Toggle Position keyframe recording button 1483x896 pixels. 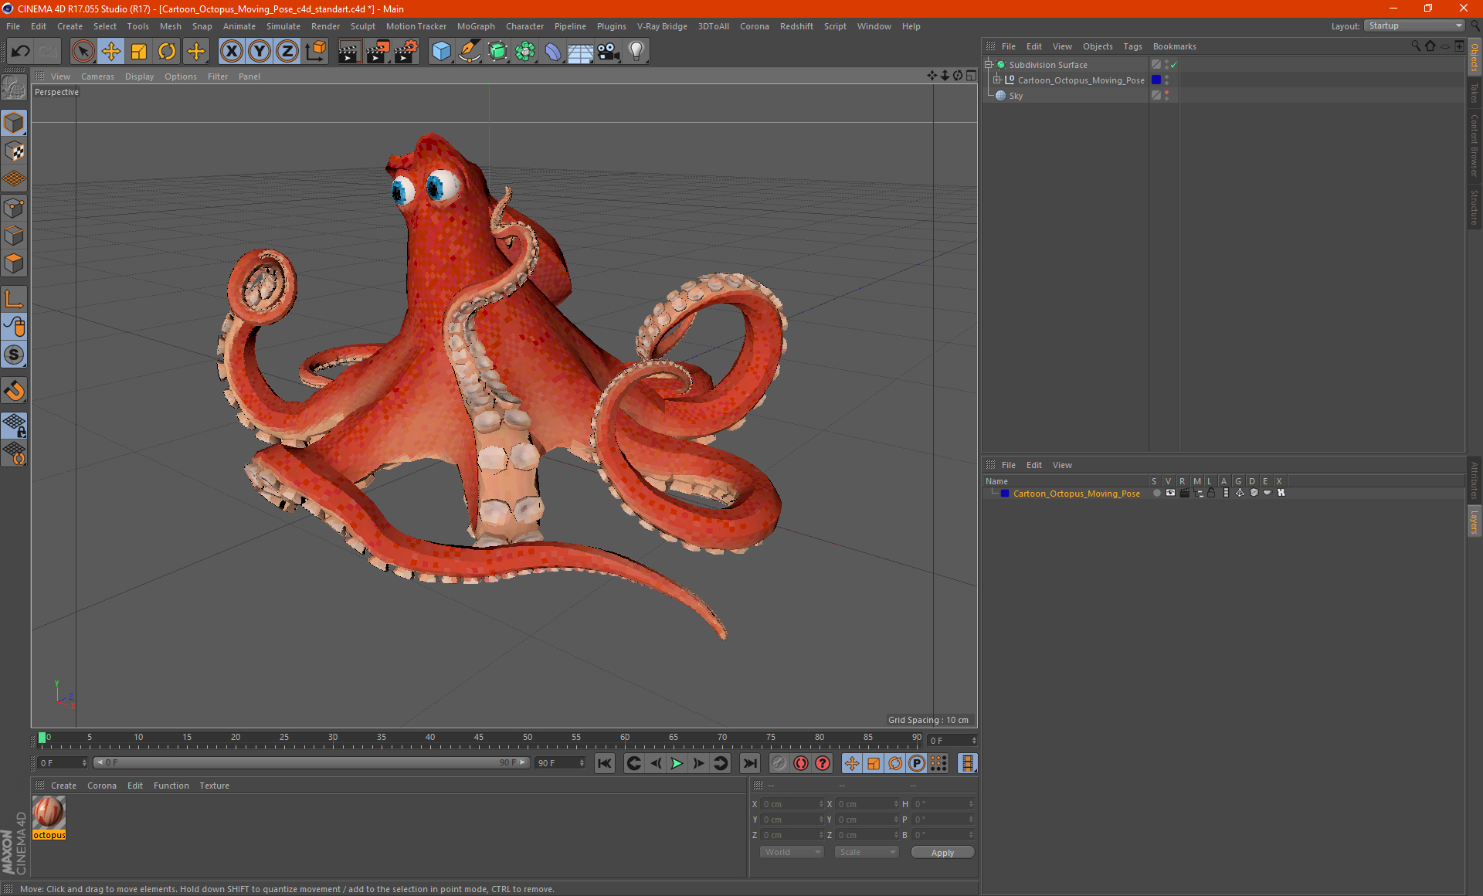tap(852, 763)
